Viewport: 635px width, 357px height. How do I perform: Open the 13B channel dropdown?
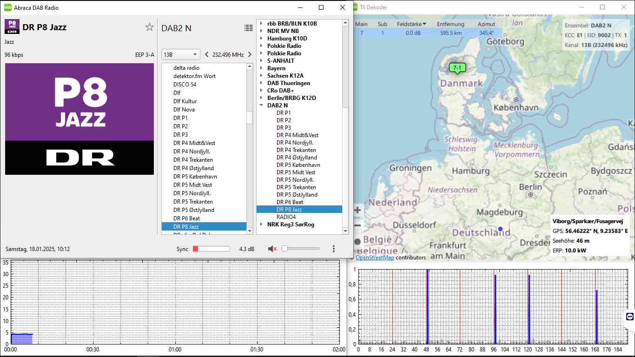click(180, 54)
